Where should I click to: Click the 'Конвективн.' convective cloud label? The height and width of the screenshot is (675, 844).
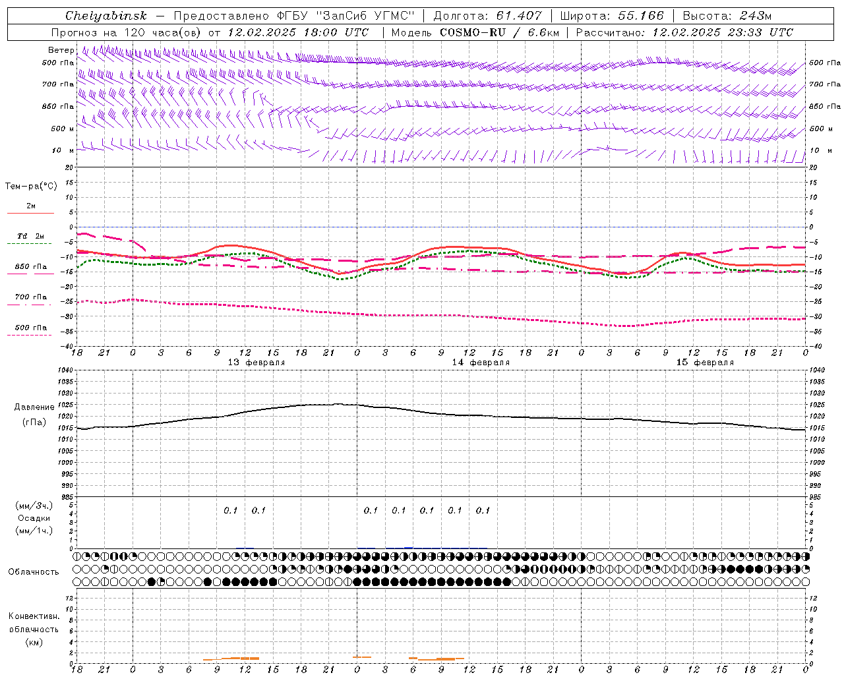34,616
